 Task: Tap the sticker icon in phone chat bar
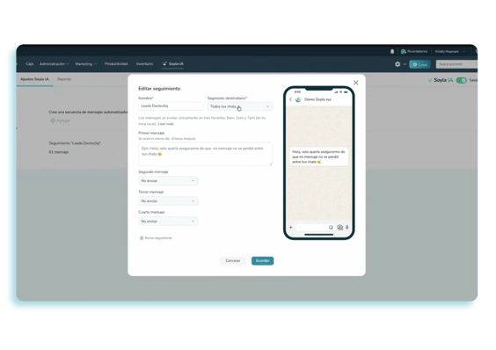(331, 227)
